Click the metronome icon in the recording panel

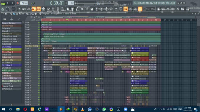tap(19, 9)
